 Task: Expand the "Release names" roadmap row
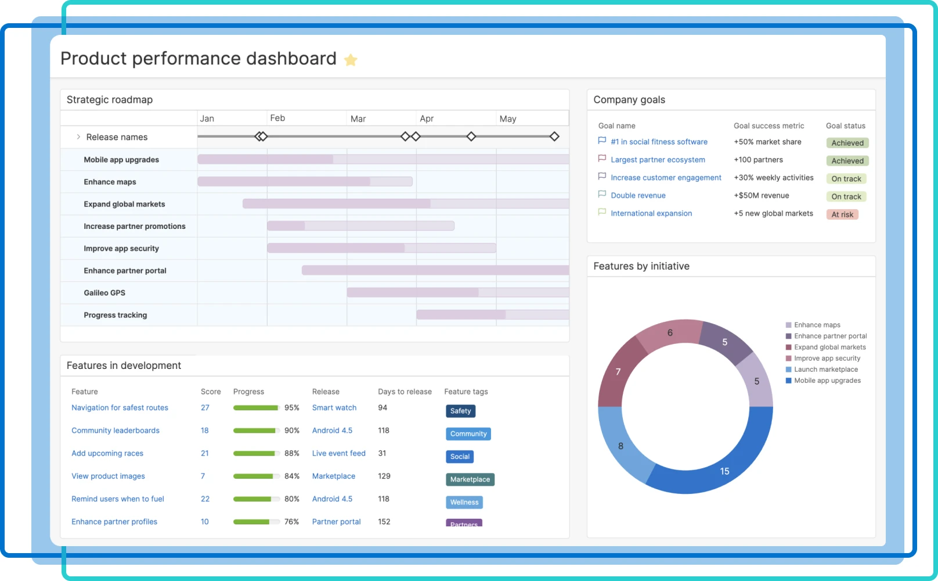[x=78, y=137]
